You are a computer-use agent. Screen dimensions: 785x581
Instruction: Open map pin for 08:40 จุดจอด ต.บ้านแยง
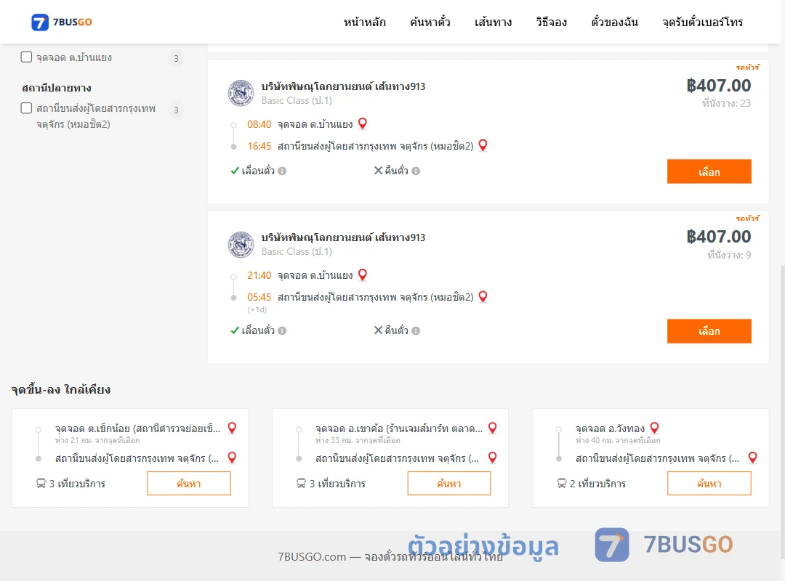pos(363,123)
